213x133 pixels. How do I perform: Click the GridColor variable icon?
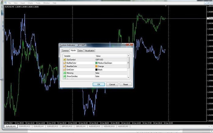tap(65, 70)
